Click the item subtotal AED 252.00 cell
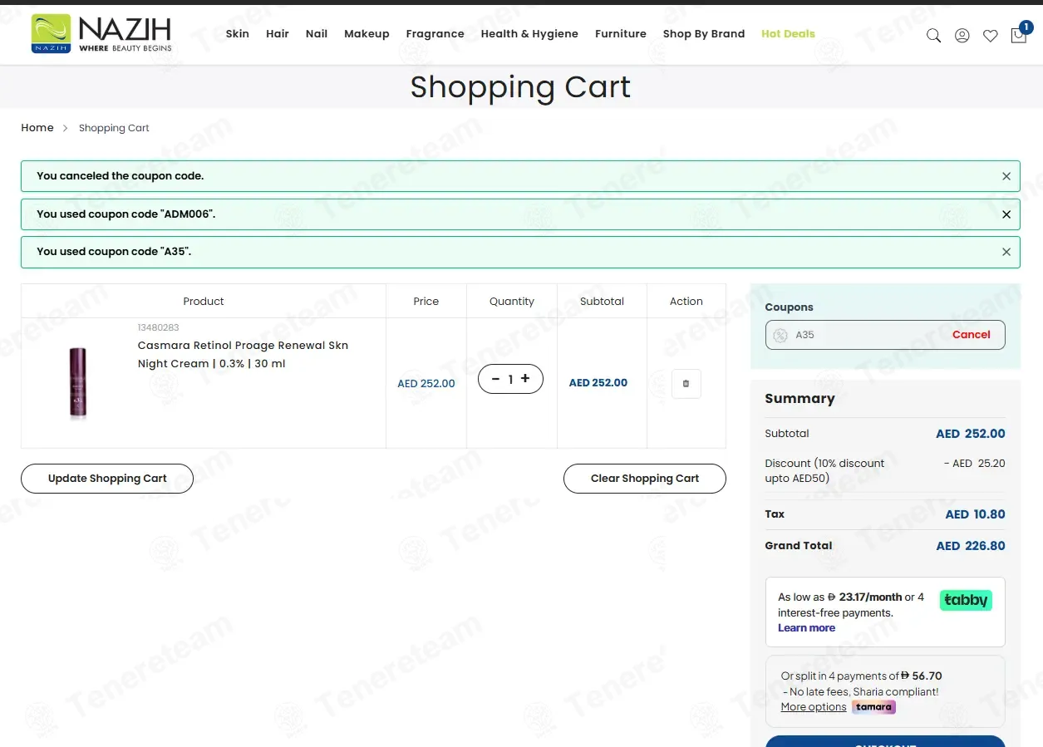Screen dimensions: 1043x747 (x=598, y=383)
